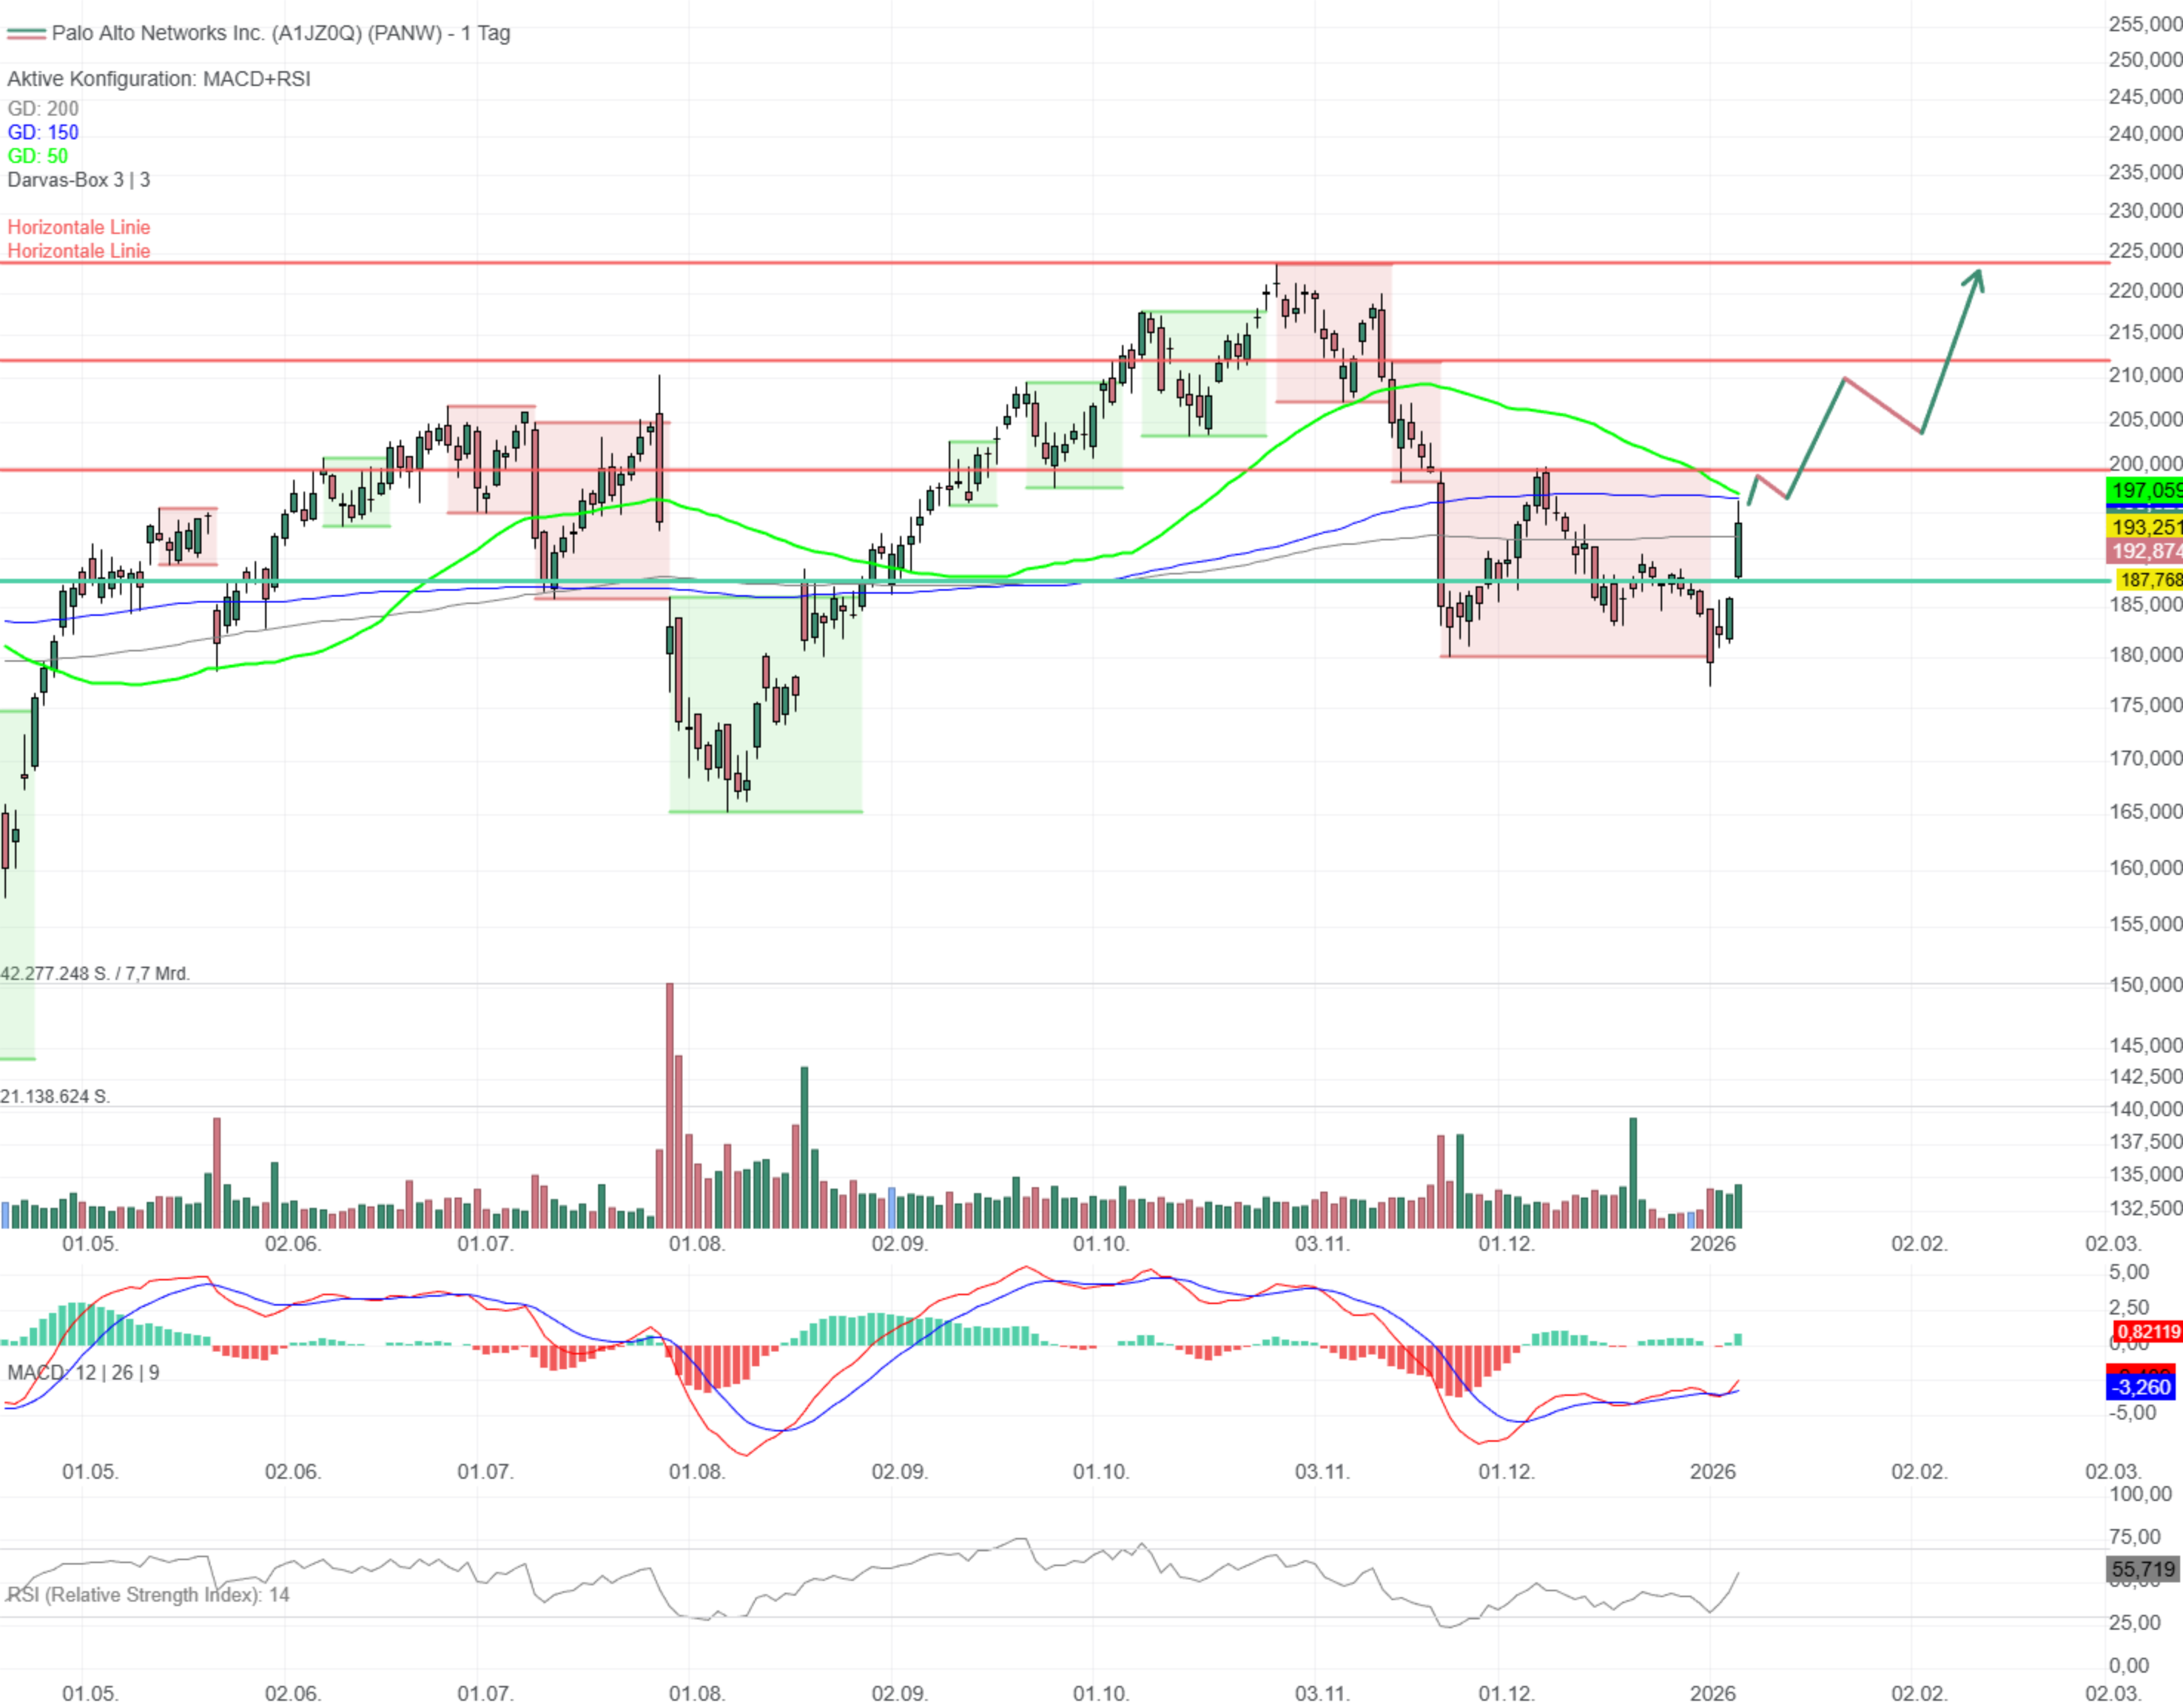Open MACD: 12 | 26 | 9 parameter label

coord(83,1373)
